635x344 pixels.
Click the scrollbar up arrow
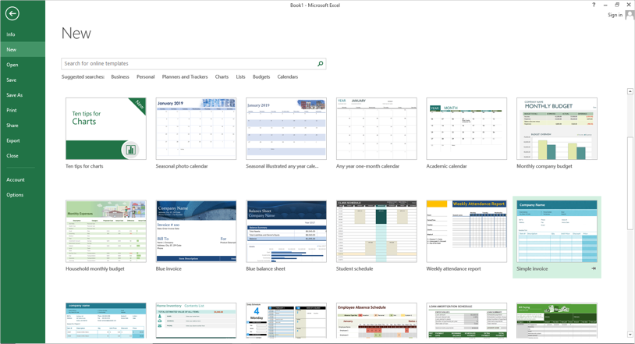point(630,92)
